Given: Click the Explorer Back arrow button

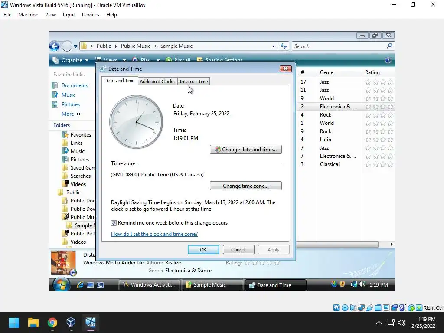Looking at the screenshot, I should coord(54,46).
